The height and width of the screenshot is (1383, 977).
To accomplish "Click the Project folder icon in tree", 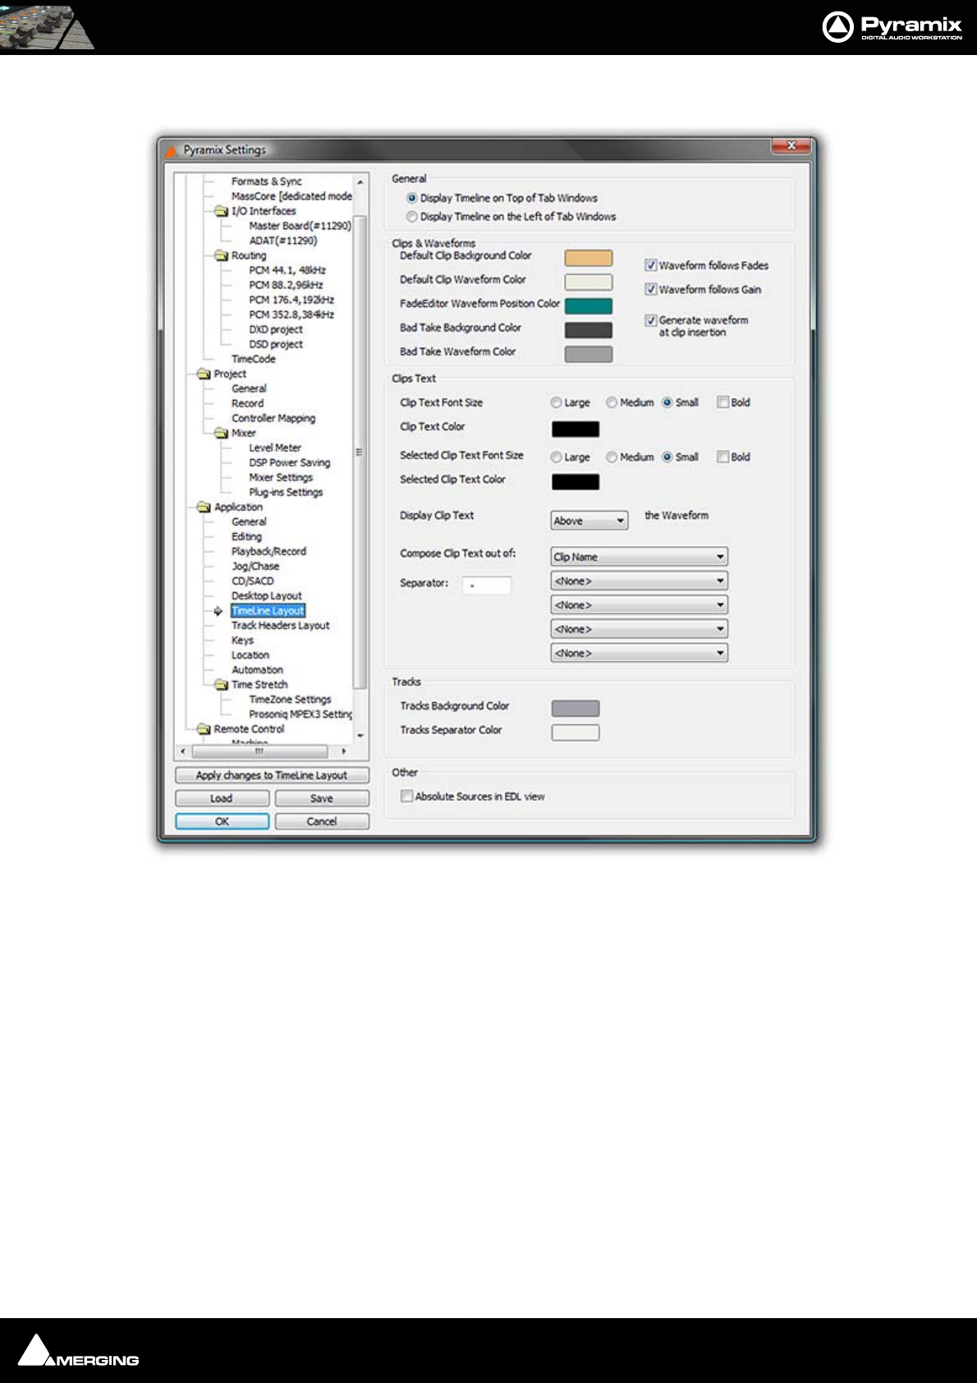I will coord(204,374).
